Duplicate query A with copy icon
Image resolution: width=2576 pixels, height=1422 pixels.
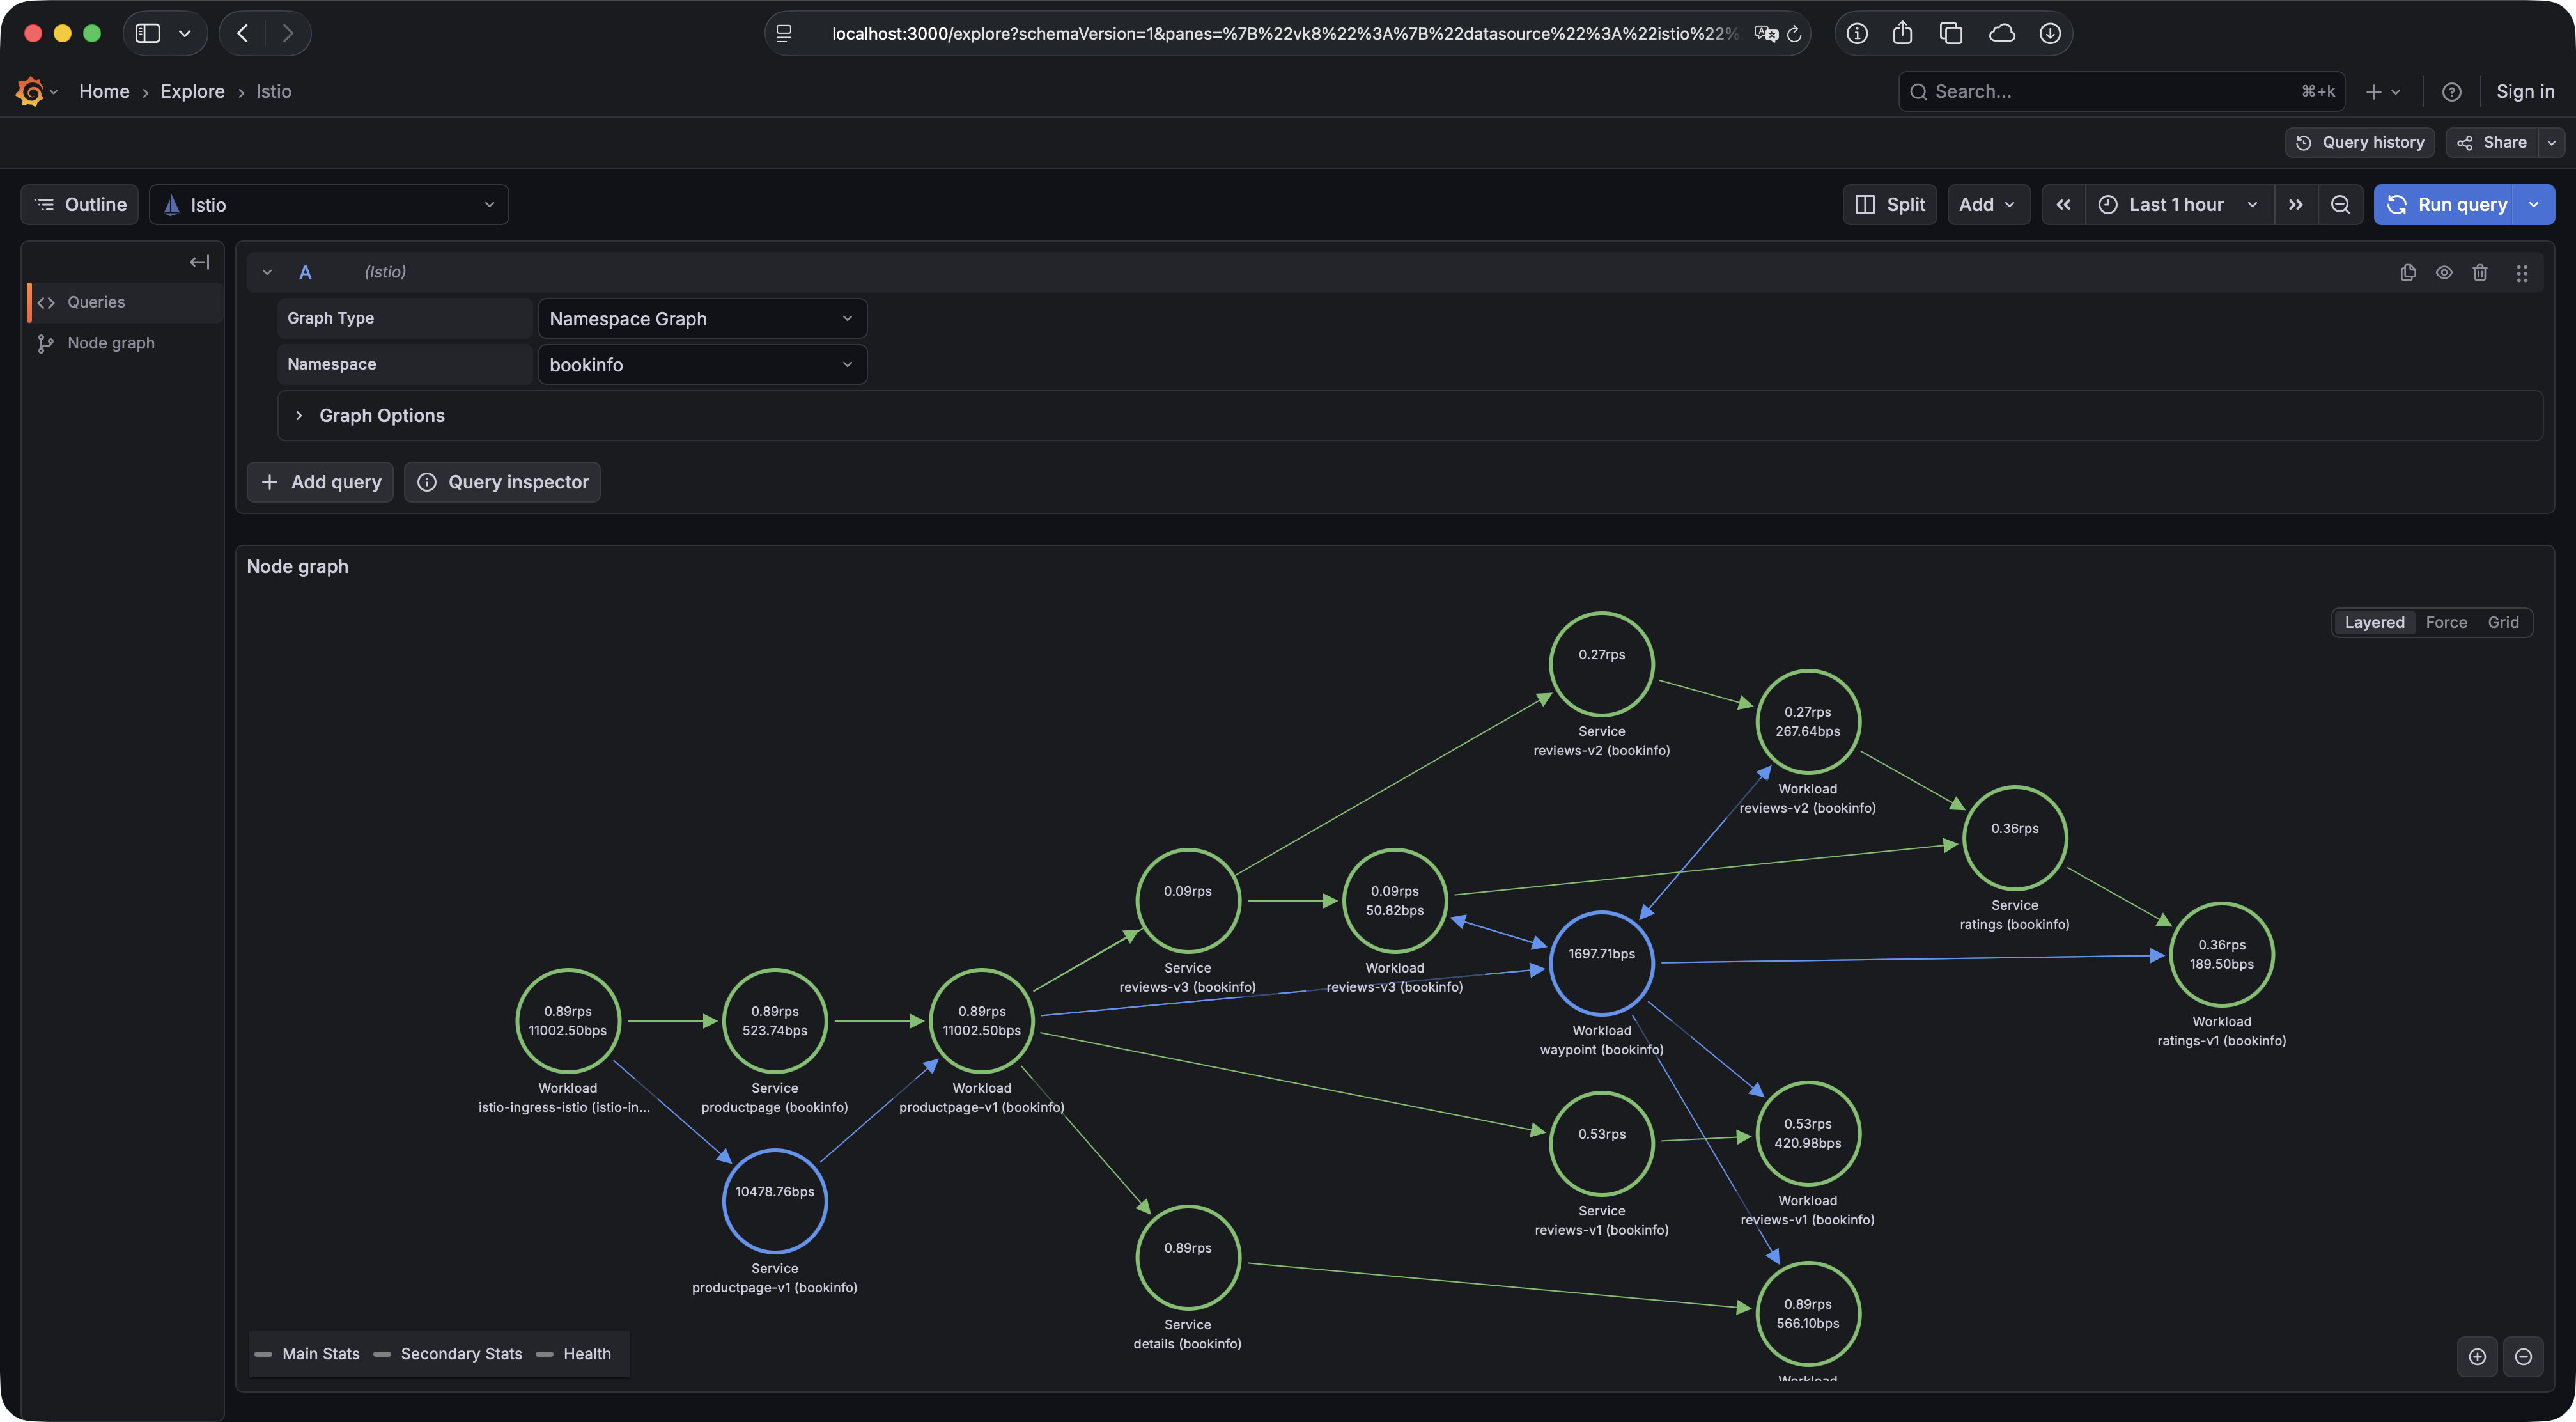click(x=2408, y=272)
